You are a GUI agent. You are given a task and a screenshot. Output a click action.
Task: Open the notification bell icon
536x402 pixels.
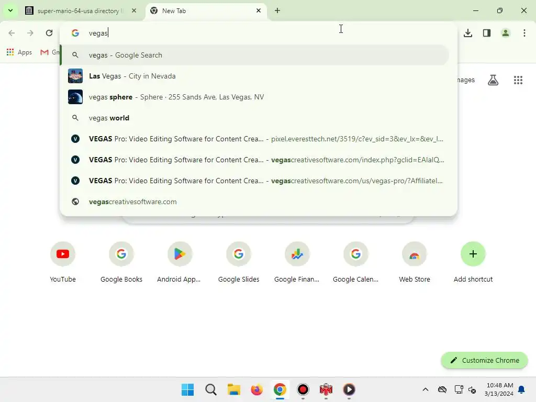click(522, 389)
